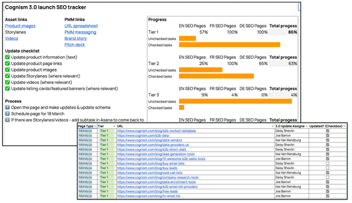352x203 pixels.
Task: Toggle Updated checkbox for hr-email-list row
Action: point(328,196)
